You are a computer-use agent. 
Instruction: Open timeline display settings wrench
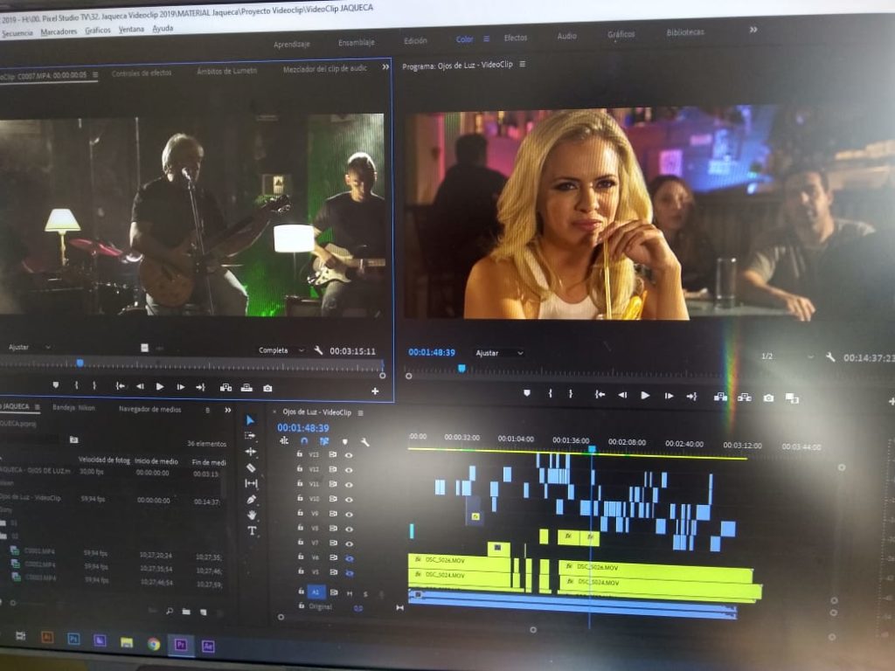pyautogui.click(x=364, y=442)
